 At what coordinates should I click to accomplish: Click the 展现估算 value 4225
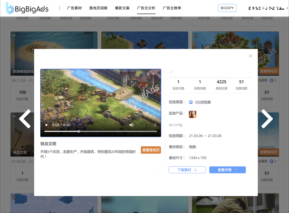[x=221, y=82]
